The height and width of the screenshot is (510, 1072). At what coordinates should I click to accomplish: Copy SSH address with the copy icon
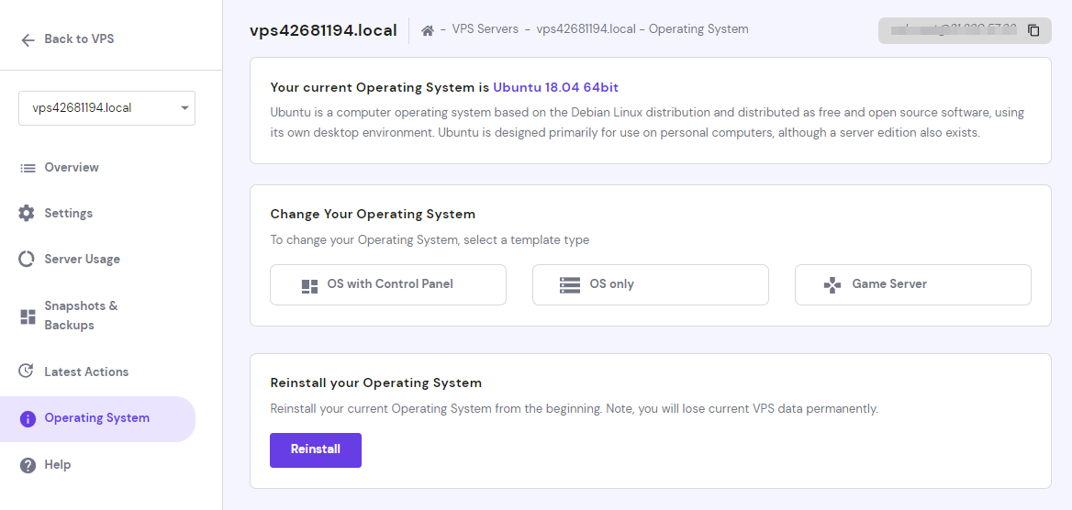click(1033, 30)
